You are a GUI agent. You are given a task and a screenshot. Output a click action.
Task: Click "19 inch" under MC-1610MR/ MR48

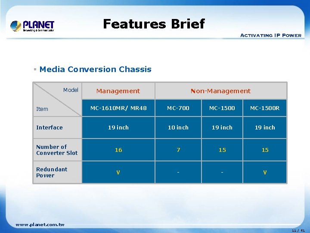(x=118, y=127)
